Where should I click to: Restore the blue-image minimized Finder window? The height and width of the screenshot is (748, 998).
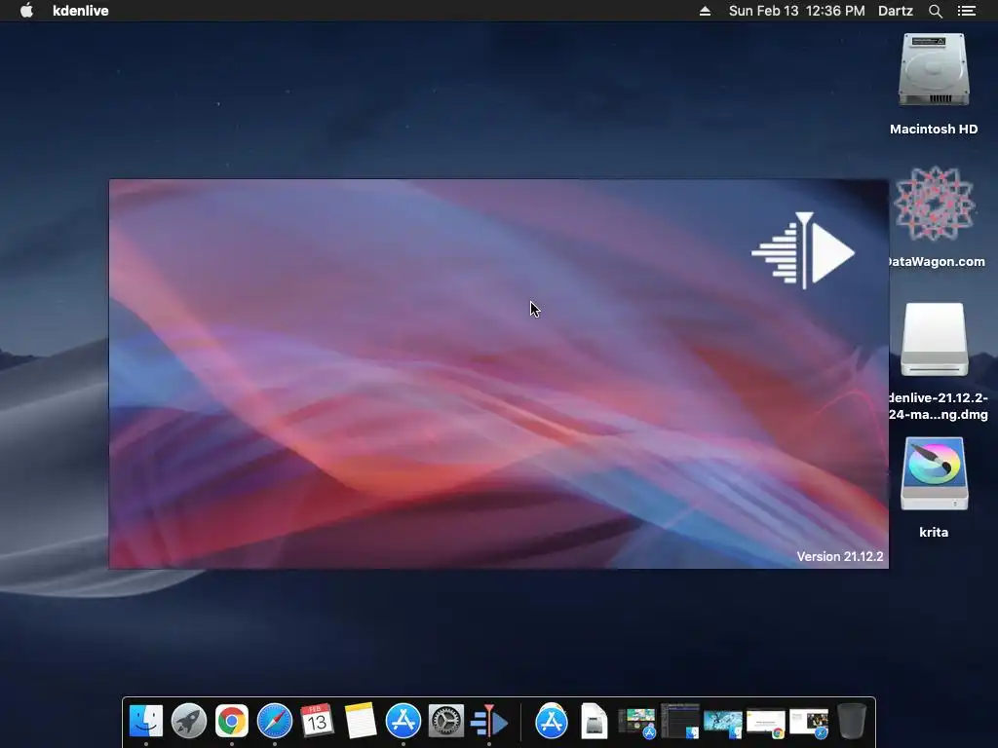point(722,724)
